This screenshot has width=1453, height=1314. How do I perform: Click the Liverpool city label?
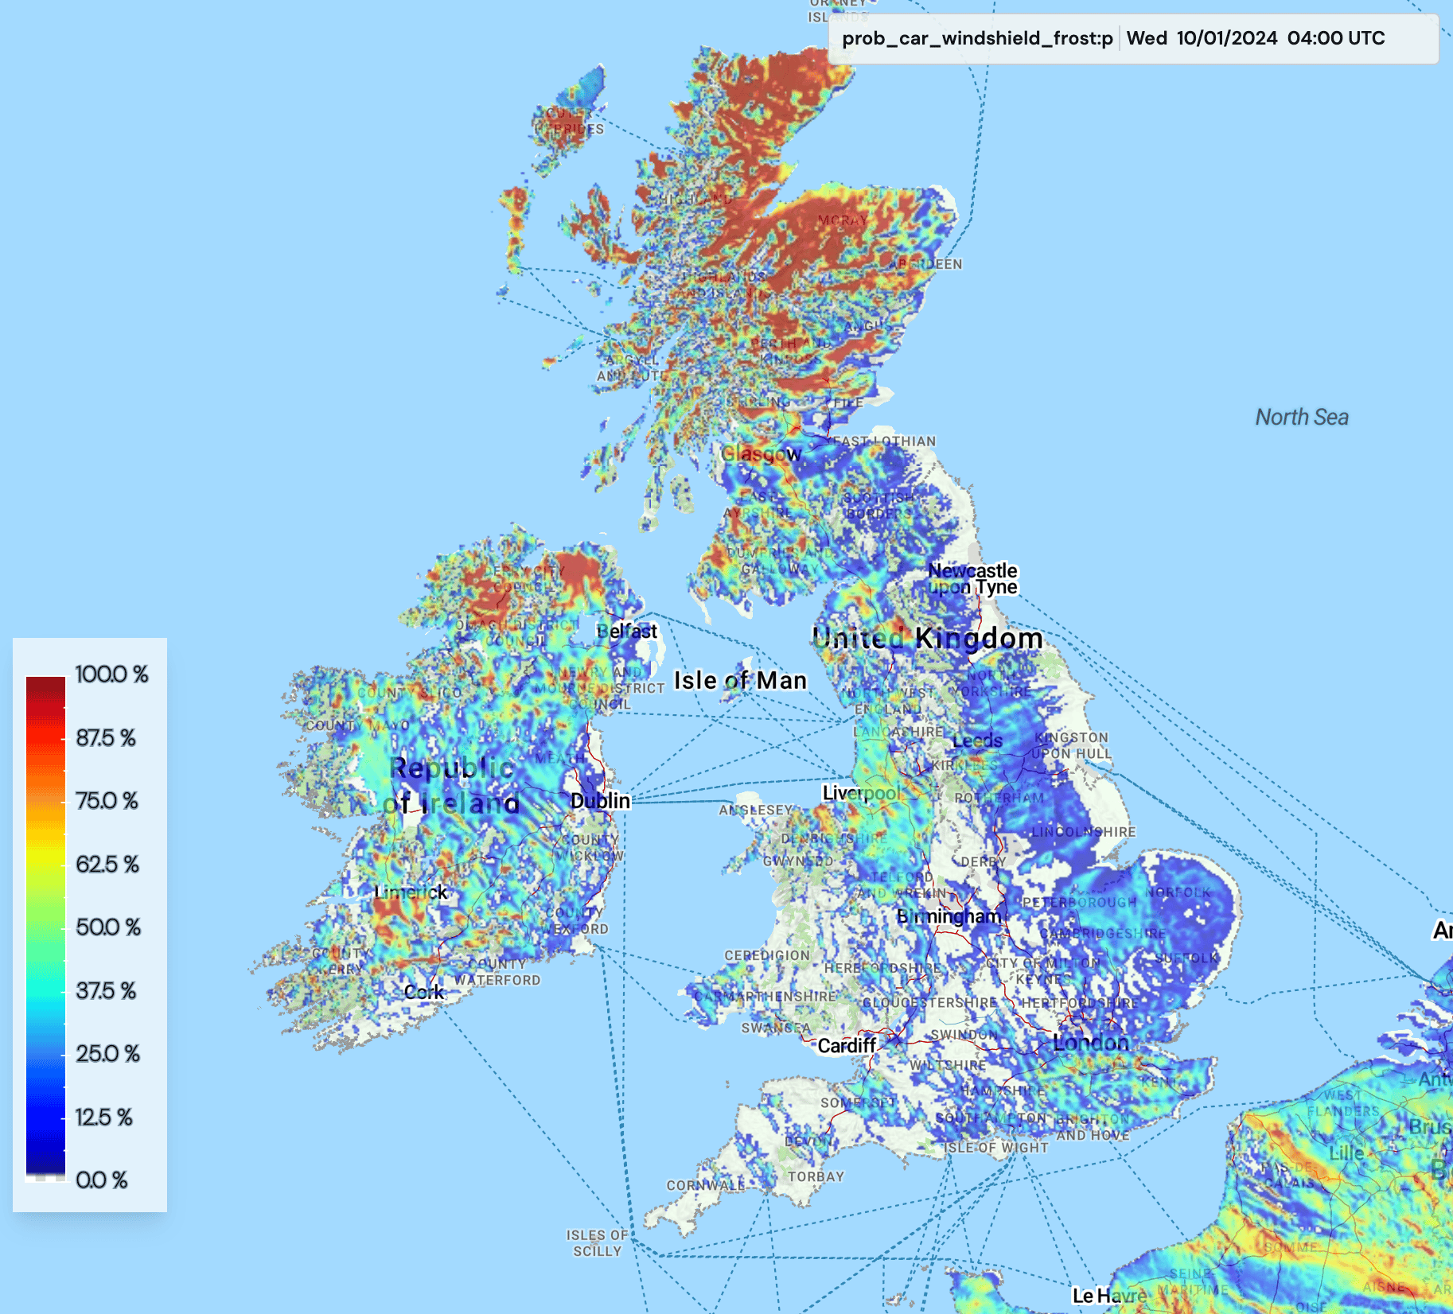[861, 793]
